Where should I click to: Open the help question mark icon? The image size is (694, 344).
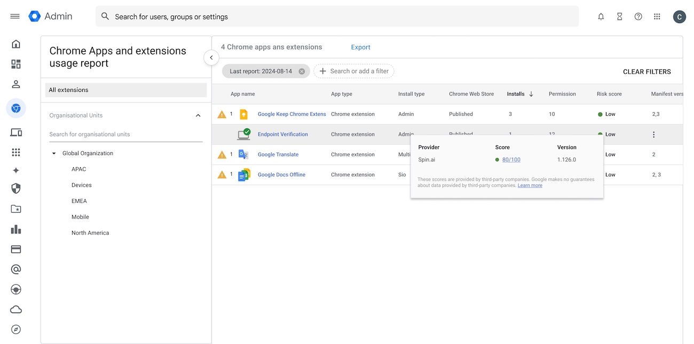tap(638, 17)
